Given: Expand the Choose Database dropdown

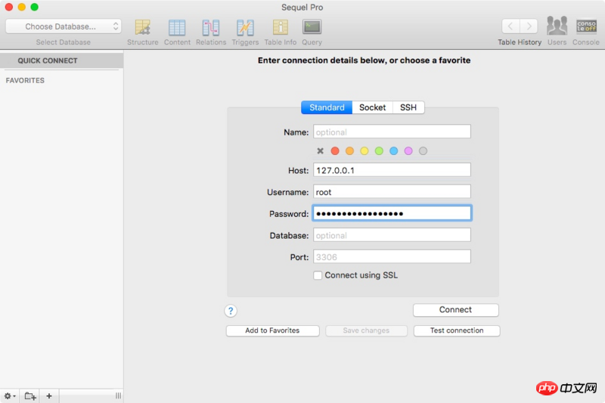Looking at the screenshot, I should pyautogui.click(x=64, y=26).
